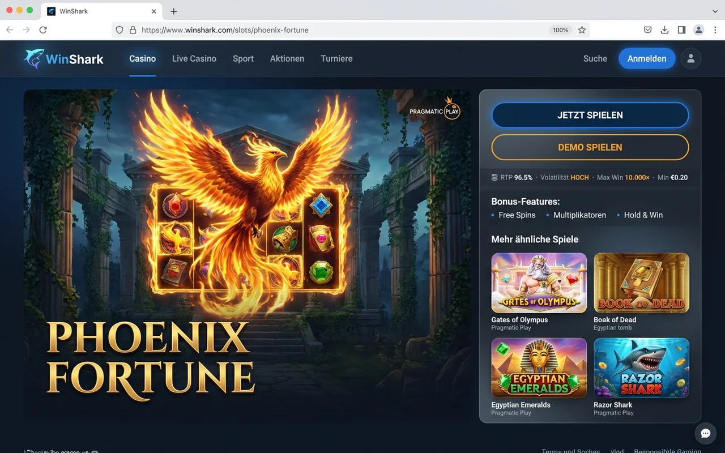
Task: Open the tracking protection shield icon
Action: pos(120,30)
